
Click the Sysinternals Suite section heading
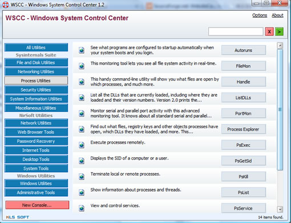pyautogui.click(x=36, y=55)
